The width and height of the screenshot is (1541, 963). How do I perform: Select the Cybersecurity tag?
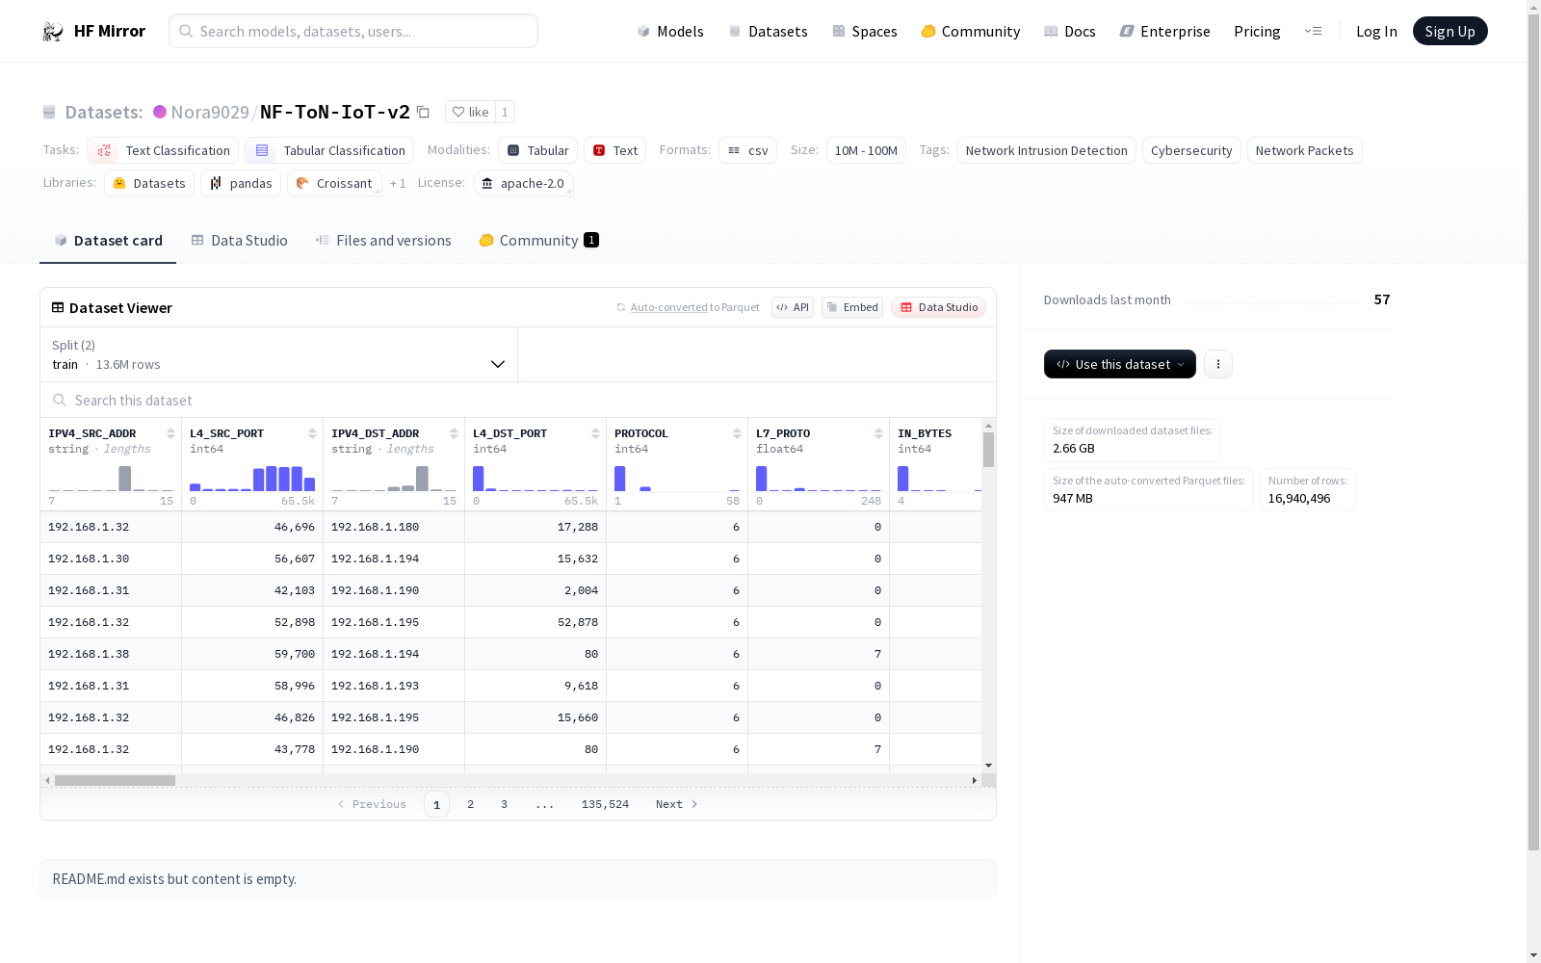click(1191, 150)
